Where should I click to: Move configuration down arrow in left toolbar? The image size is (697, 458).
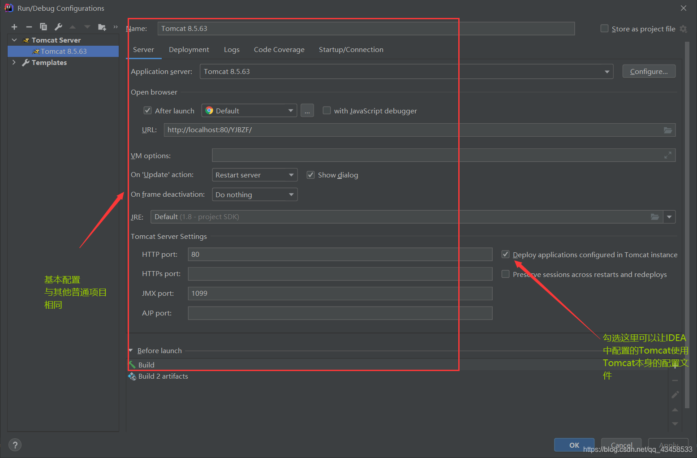click(87, 27)
